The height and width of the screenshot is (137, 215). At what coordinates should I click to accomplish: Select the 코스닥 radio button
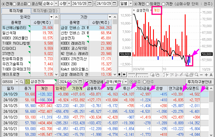click(29, 4)
